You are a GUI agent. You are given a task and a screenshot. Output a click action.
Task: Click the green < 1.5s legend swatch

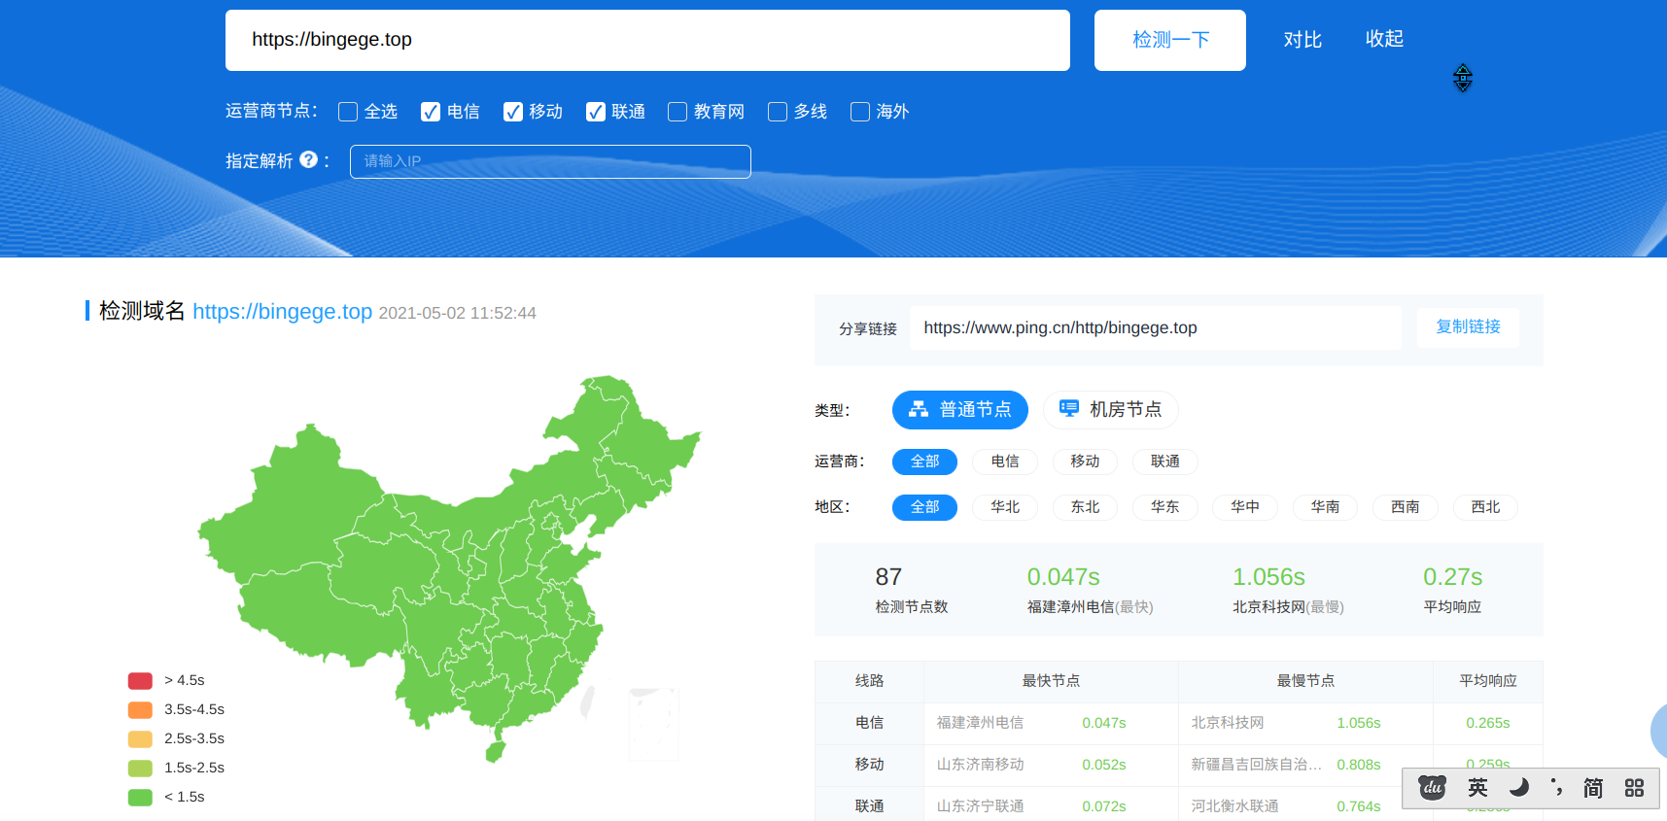[x=140, y=797]
